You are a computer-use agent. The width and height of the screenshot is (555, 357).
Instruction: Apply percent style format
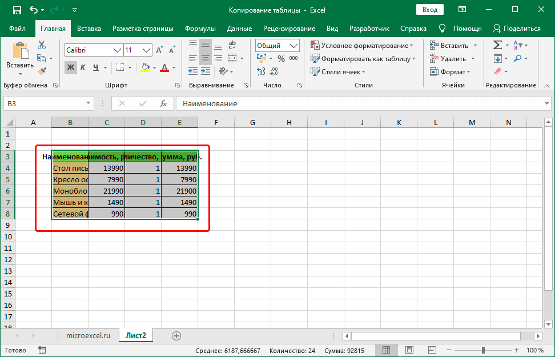point(281,58)
